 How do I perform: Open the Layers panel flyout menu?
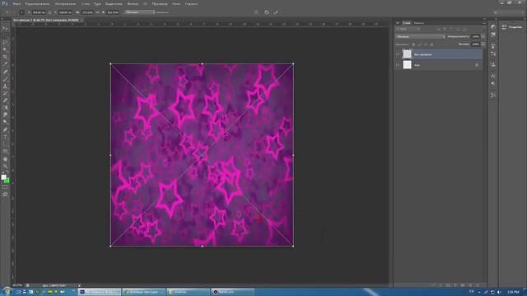(484, 23)
